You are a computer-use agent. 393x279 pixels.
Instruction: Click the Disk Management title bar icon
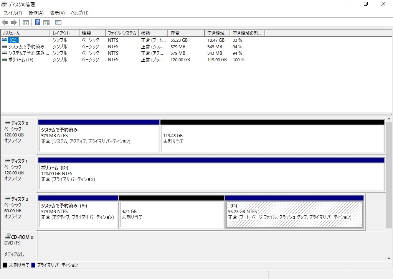pos(4,4)
